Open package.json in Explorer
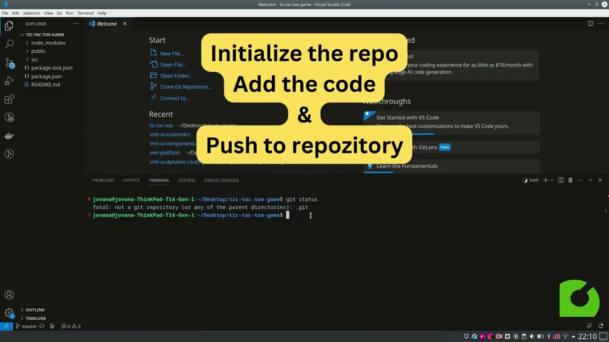This screenshot has width=609, height=342. 46,76
